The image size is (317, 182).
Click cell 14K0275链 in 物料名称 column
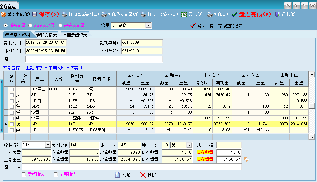pos(101,130)
